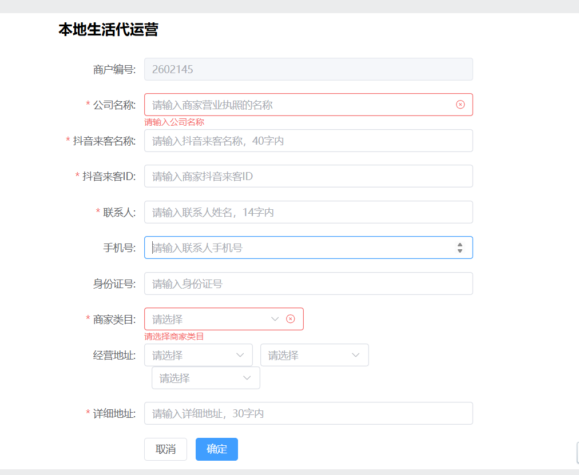This screenshot has height=475, width=579.
Task: Click the 经营地址 label
Action: (114, 356)
